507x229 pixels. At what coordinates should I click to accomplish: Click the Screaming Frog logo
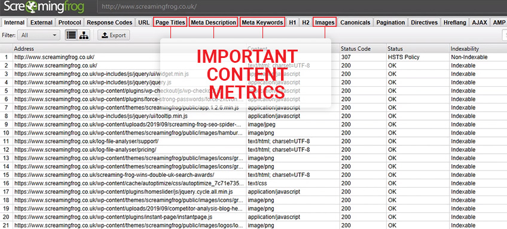tap(44, 7)
